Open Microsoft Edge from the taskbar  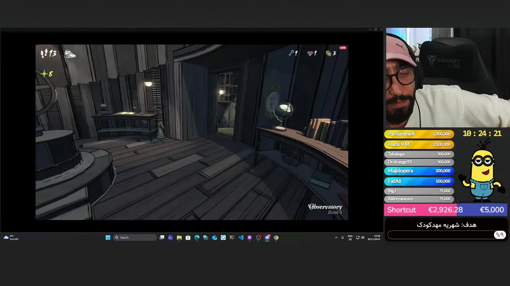[197, 238]
